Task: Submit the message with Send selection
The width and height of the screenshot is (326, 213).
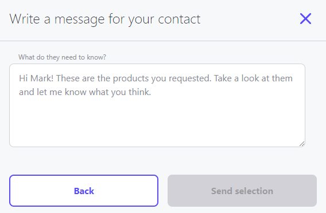Action: [x=242, y=191]
